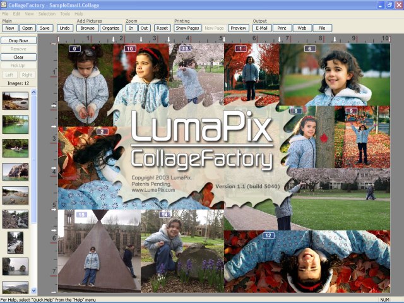Viewport: 404px width, 303px height.
Task: Open the File menu
Action: [x=5, y=14]
